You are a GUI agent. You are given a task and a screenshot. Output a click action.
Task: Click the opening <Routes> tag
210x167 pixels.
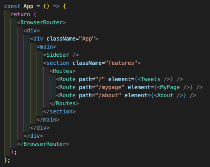pyautogui.click(x=63, y=71)
